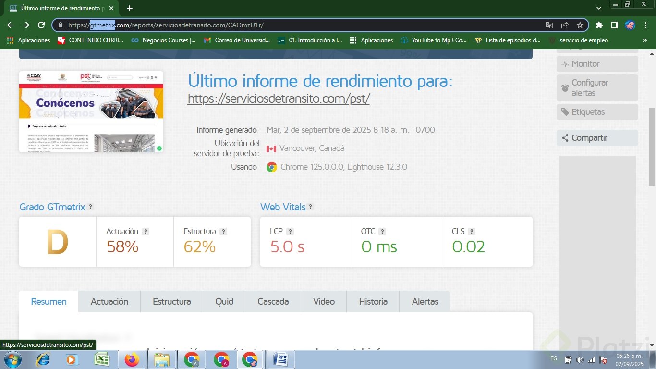The width and height of the screenshot is (656, 369).
Task: Open the Estructura tab
Action: click(x=171, y=302)
